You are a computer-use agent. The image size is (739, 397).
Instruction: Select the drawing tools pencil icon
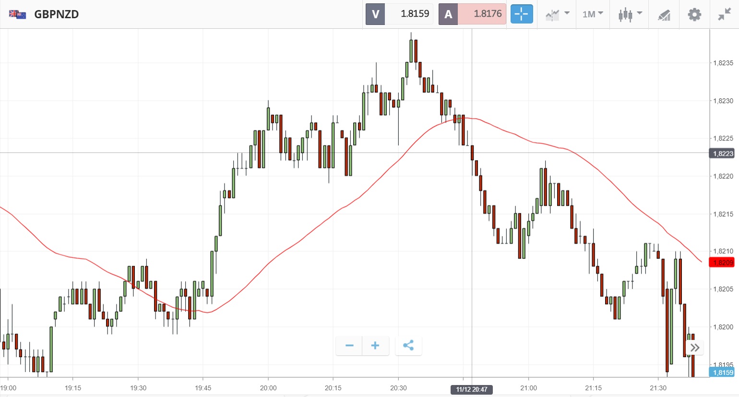tap(664, 15)
